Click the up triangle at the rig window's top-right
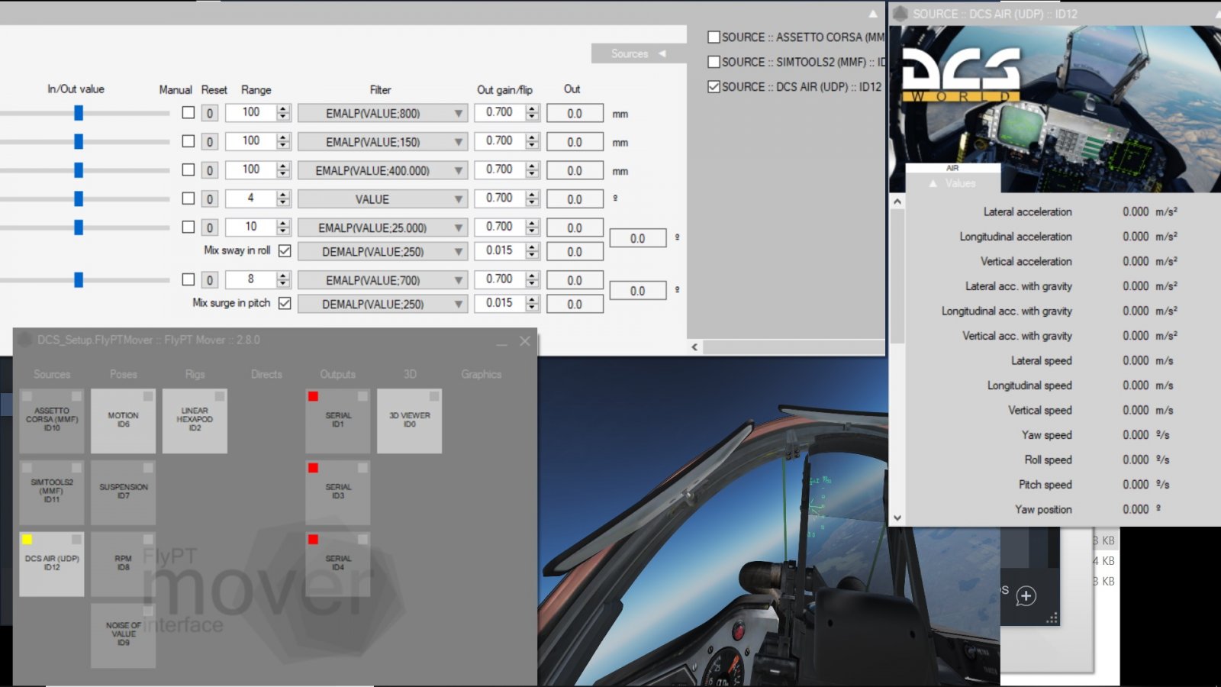 [873, 14]
